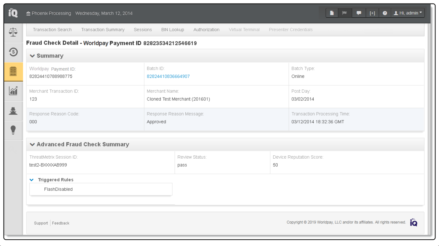Click the highlighted file cabinet sidebar icon
439x246 pixels.
[x=13, y=71]
